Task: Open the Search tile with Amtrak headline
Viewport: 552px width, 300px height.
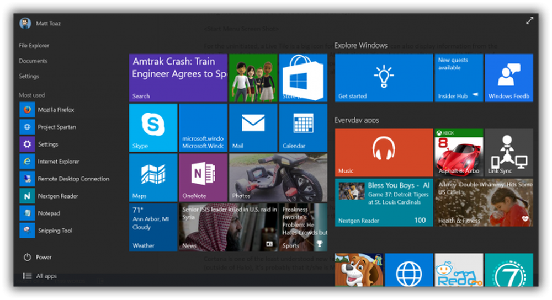Action: tap(178, 78)
